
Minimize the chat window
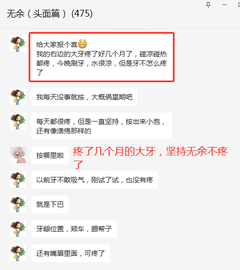(224, 5)
